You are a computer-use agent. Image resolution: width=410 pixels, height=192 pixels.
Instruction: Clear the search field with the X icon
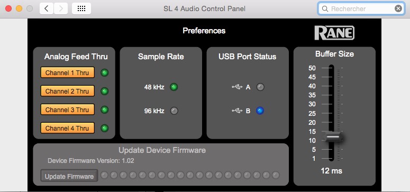pos(398,8)
